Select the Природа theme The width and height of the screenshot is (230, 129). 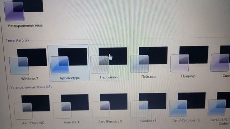(x=189, y=59)
